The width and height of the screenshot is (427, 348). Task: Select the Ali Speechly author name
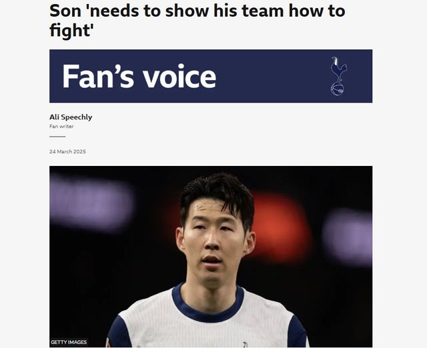click(x=71, y=117)
